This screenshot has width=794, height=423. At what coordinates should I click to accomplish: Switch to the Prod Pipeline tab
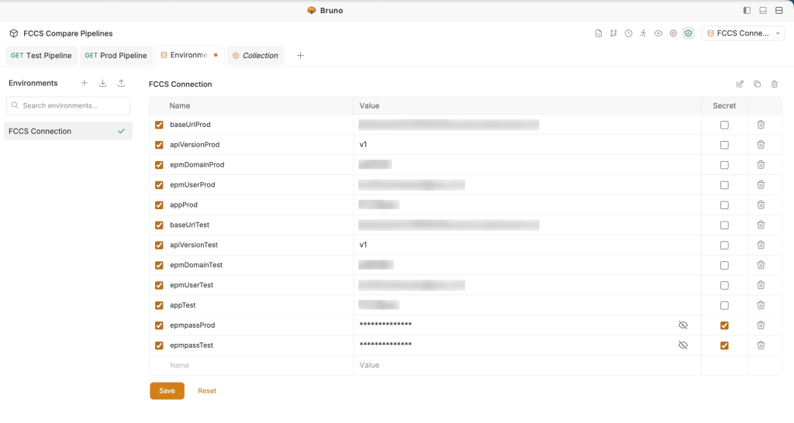116,55
